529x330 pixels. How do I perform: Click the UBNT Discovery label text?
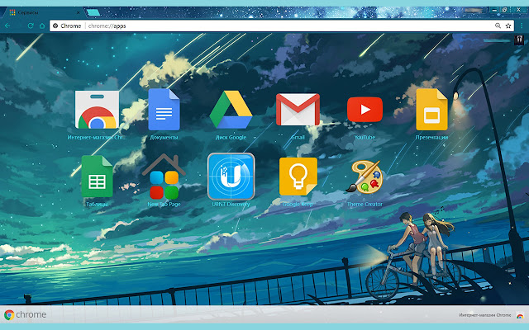point(231,204)
